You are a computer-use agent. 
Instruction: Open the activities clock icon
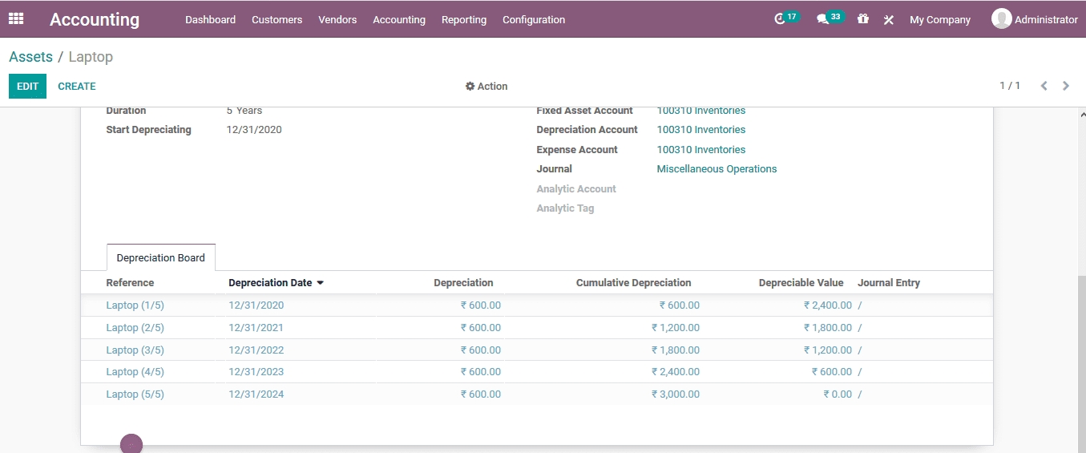pyautogui.click(x=780, y=19)
